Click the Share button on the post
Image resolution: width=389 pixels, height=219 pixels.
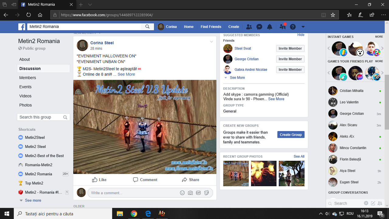(191, 180)
